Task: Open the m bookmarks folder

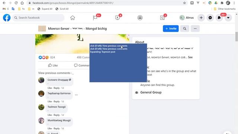Action: [x=31, y=9]
